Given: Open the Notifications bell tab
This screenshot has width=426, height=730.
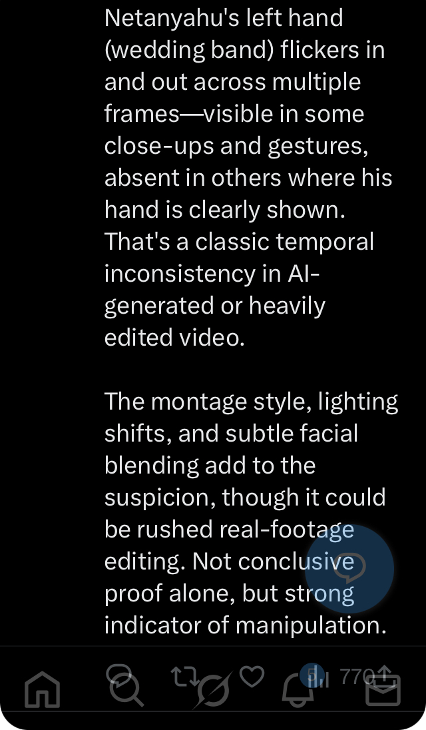Looking at the screenshot, I should coord(299,691).
